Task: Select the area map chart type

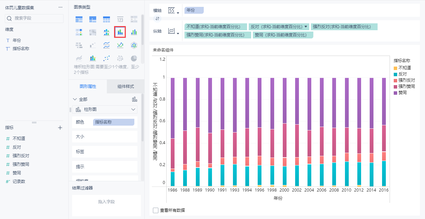Action: click(93, 32)
